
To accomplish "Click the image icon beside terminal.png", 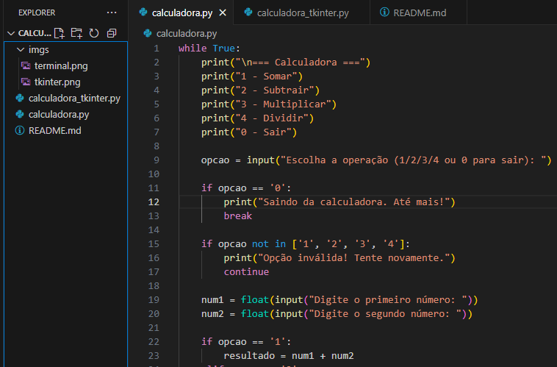I will pos(26,65).
